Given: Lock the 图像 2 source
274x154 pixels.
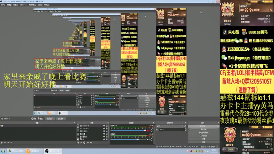Looking at the screenshot, I should click(107, 139).
